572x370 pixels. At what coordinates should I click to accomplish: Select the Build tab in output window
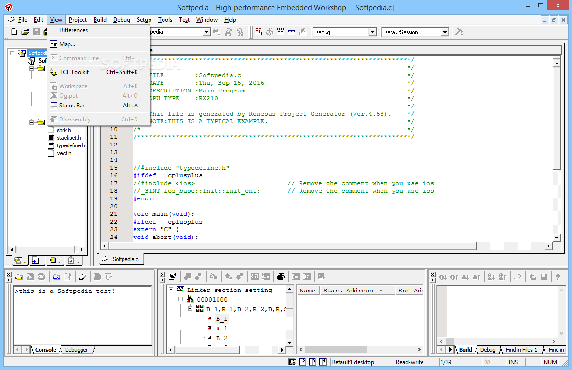click(x=465, y=350)
